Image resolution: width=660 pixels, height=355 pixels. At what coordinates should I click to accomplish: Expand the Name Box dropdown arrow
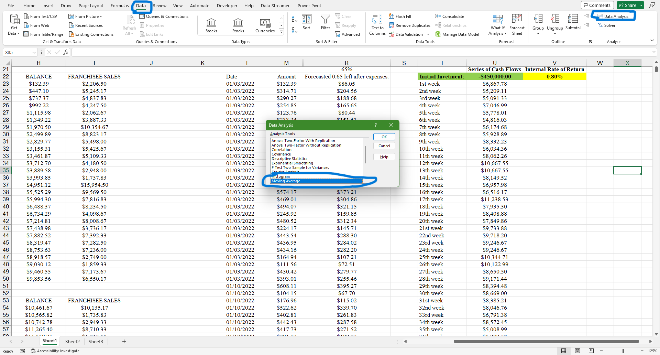(34, 53)
